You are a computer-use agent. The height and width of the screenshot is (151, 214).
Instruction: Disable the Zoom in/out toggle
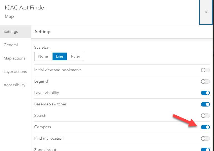point(205,149)
